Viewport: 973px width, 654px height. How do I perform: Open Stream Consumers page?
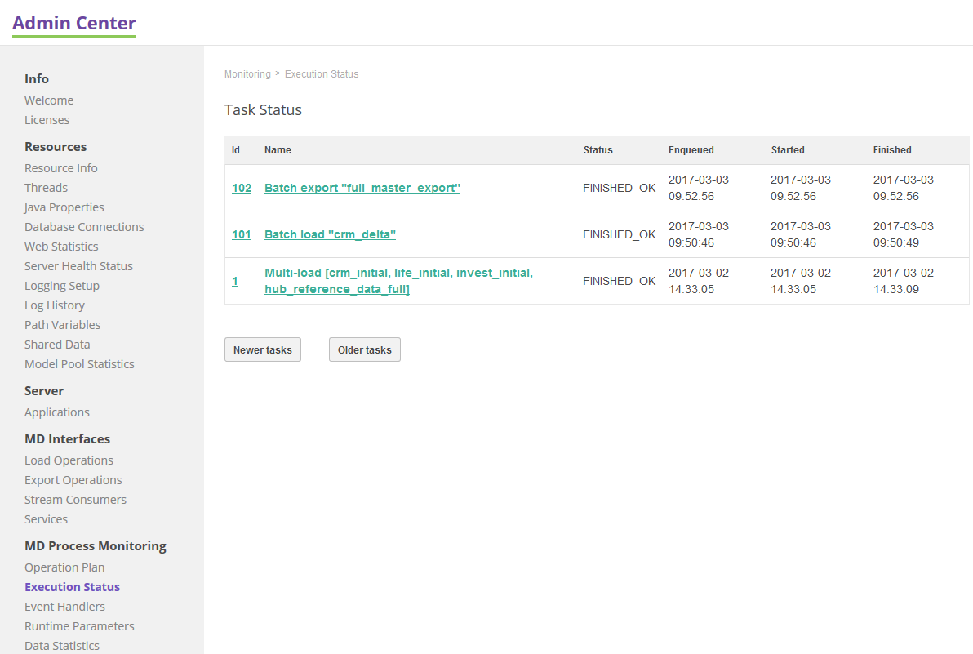[x=75, y=500]
